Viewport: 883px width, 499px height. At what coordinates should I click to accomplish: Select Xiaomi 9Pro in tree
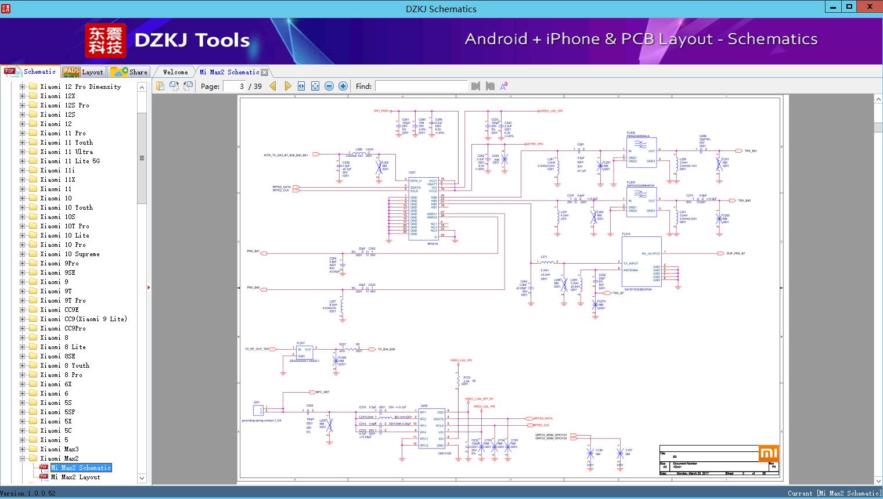pos(59,263)
